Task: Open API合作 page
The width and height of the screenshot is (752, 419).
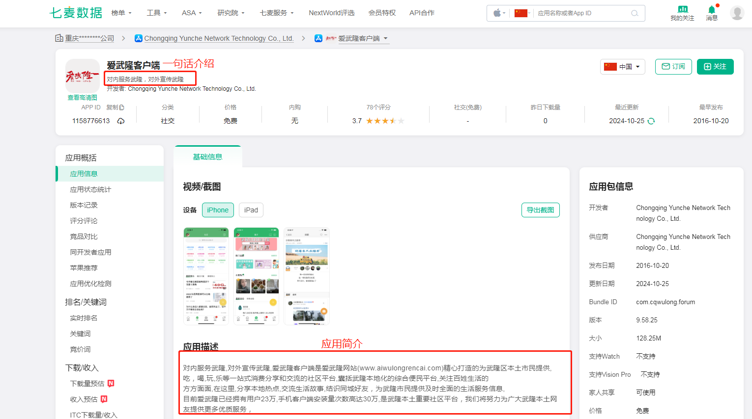Action: tap(422, 13)
